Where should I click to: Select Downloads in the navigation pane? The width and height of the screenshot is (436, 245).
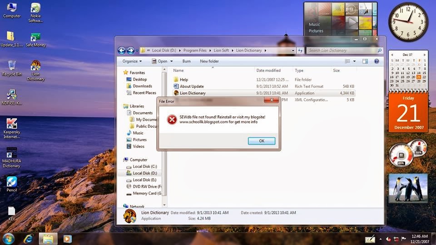tap(142, 86)
